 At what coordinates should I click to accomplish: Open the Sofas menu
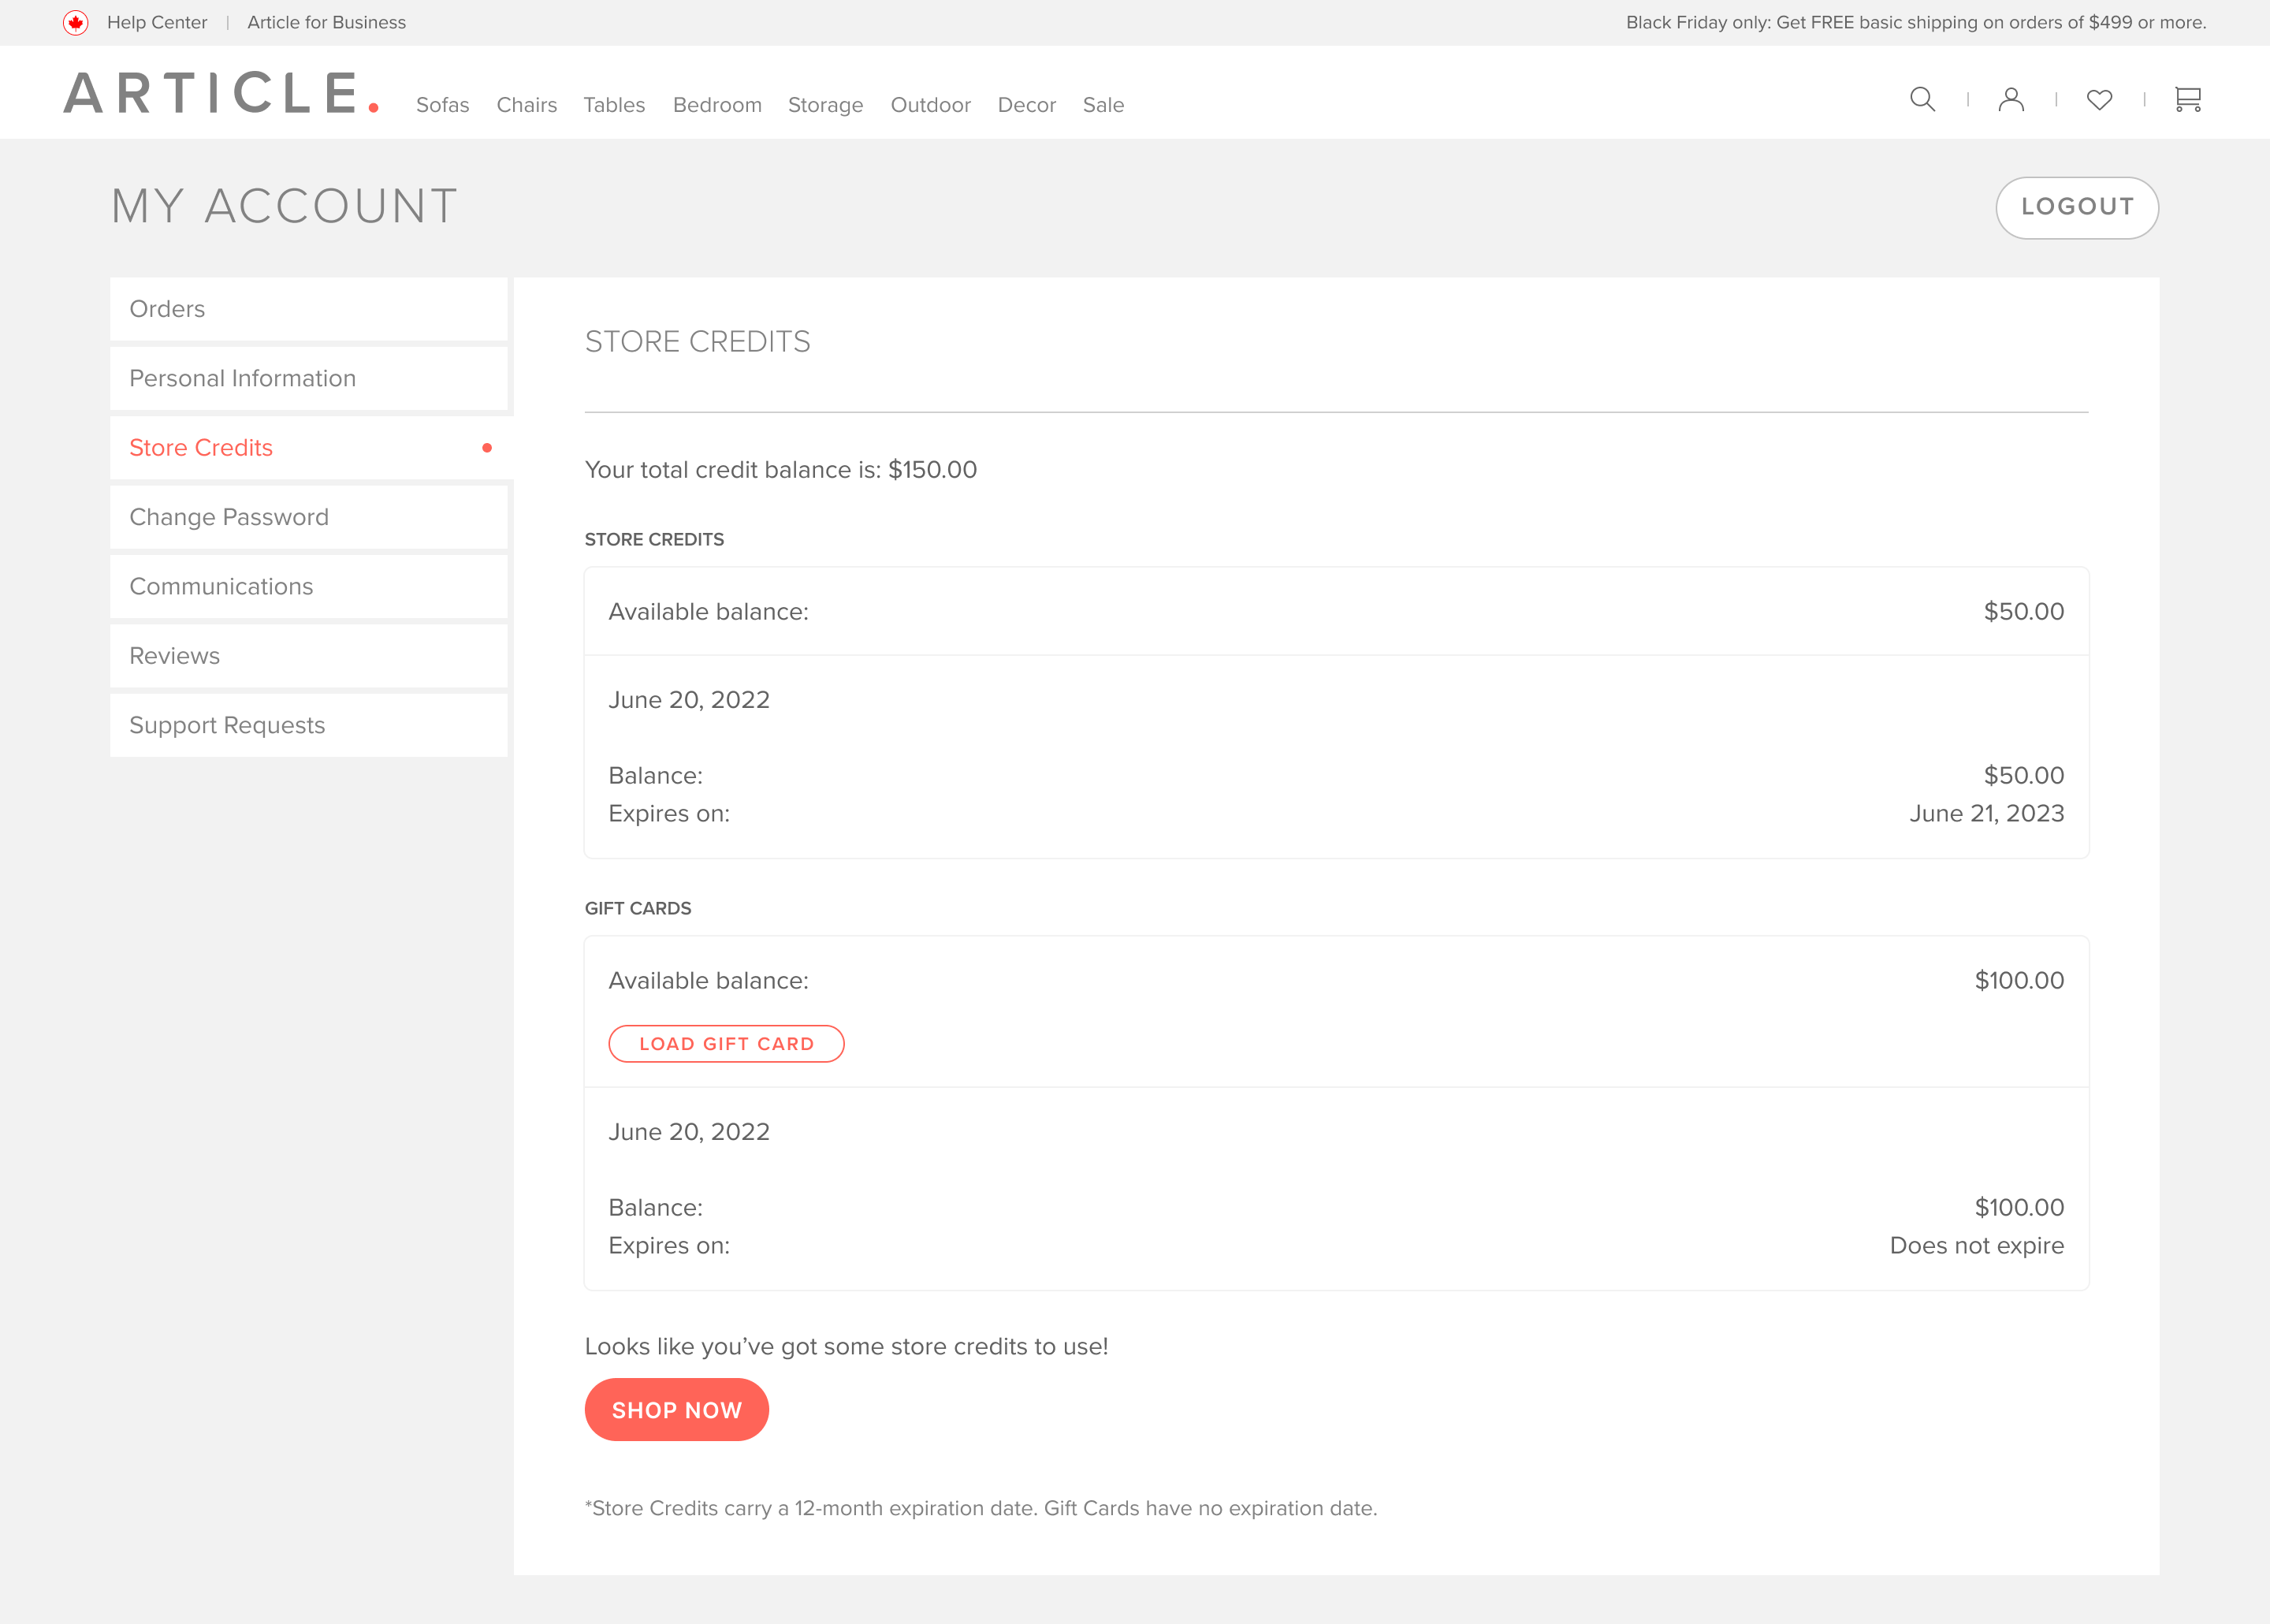442,105
